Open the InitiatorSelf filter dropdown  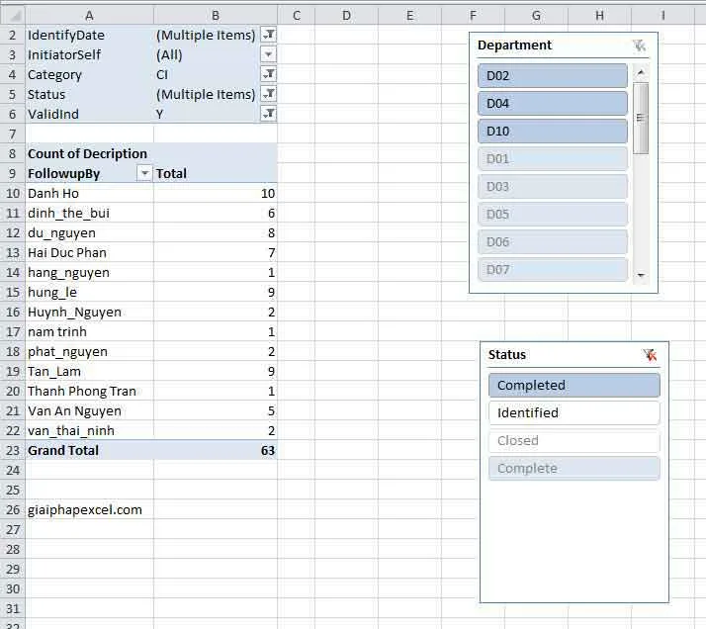268,54
